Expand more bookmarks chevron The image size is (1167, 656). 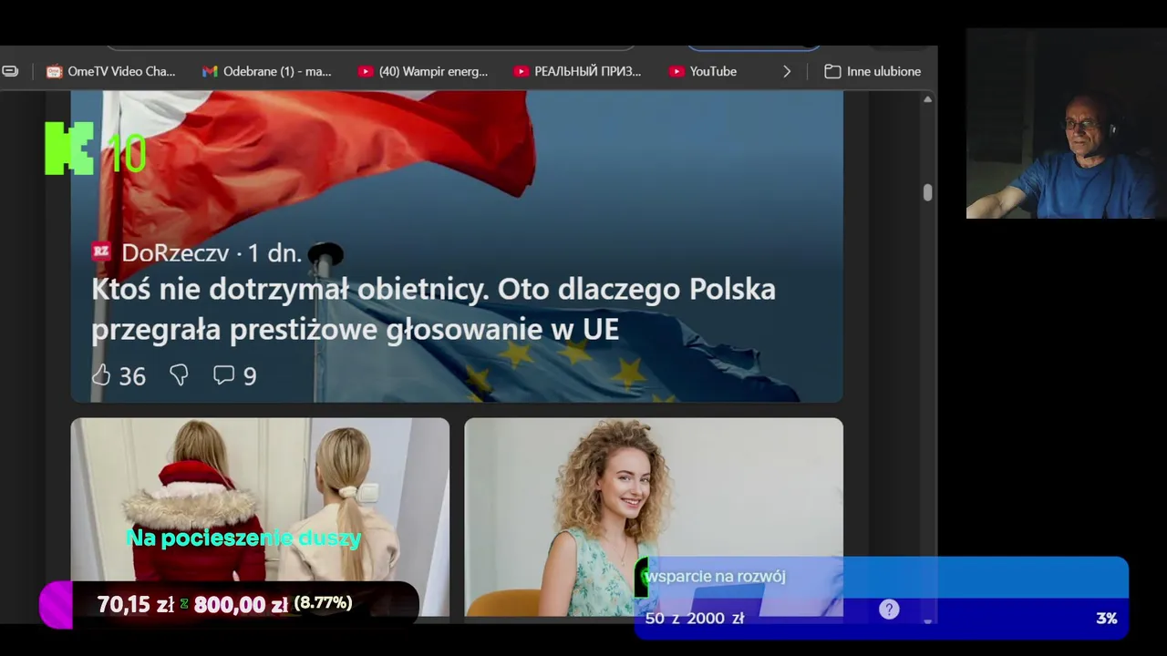click(787, 71)
